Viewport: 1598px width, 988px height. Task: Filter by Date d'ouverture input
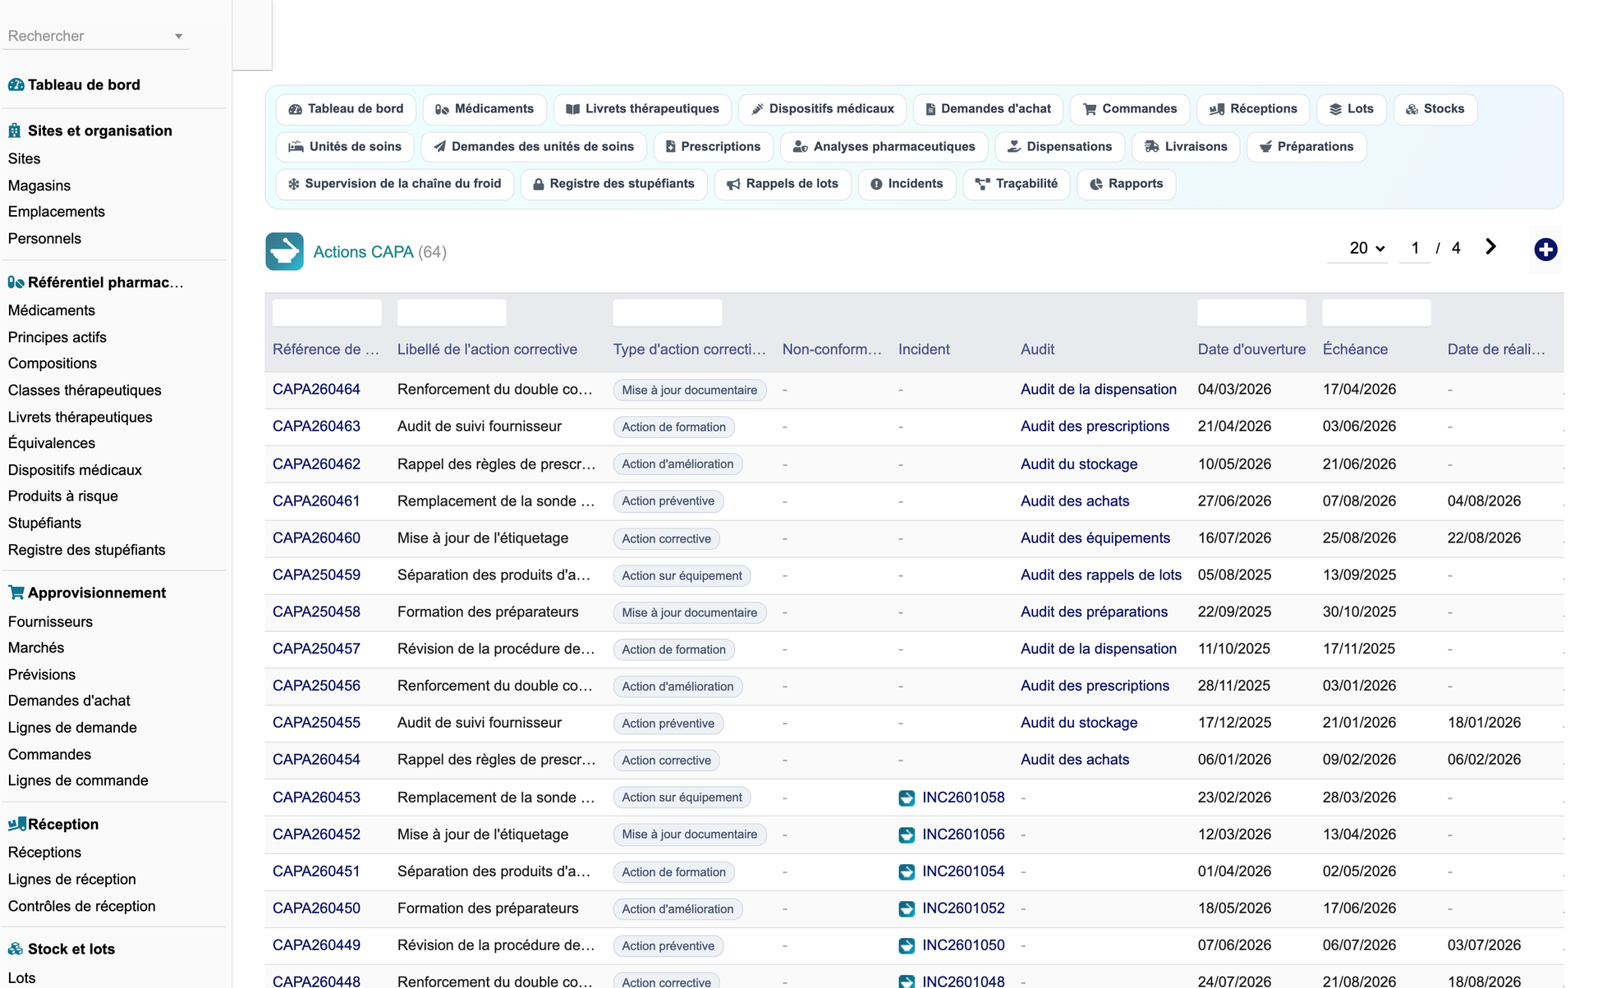pyautogui.click(x=1251, y=313)
